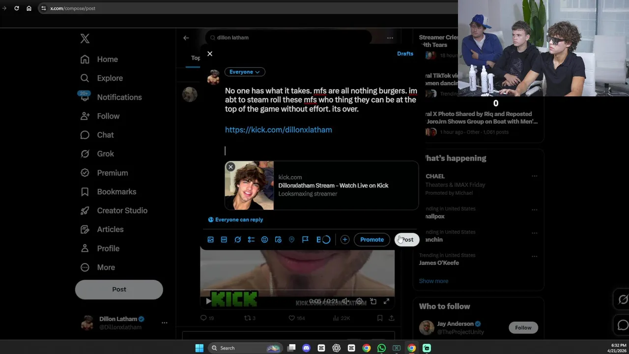Open the Explore page
The image size is (629, 354).
pos(102,78)
